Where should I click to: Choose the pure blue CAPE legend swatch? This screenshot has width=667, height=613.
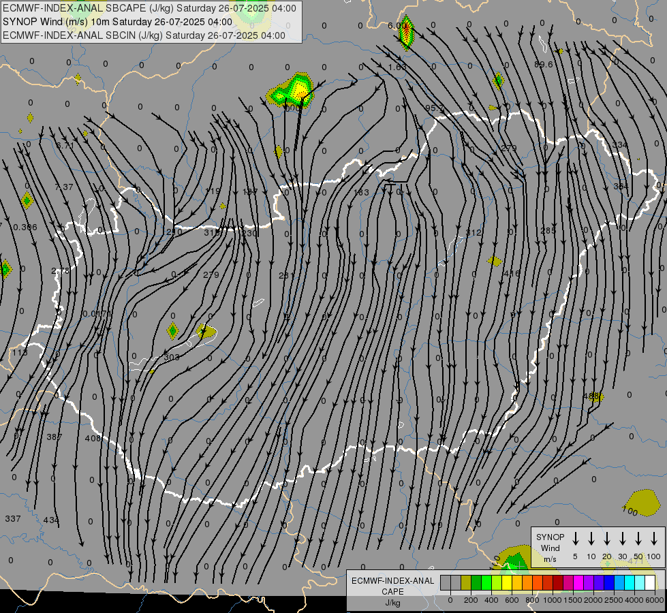click(x=608, y=583)
